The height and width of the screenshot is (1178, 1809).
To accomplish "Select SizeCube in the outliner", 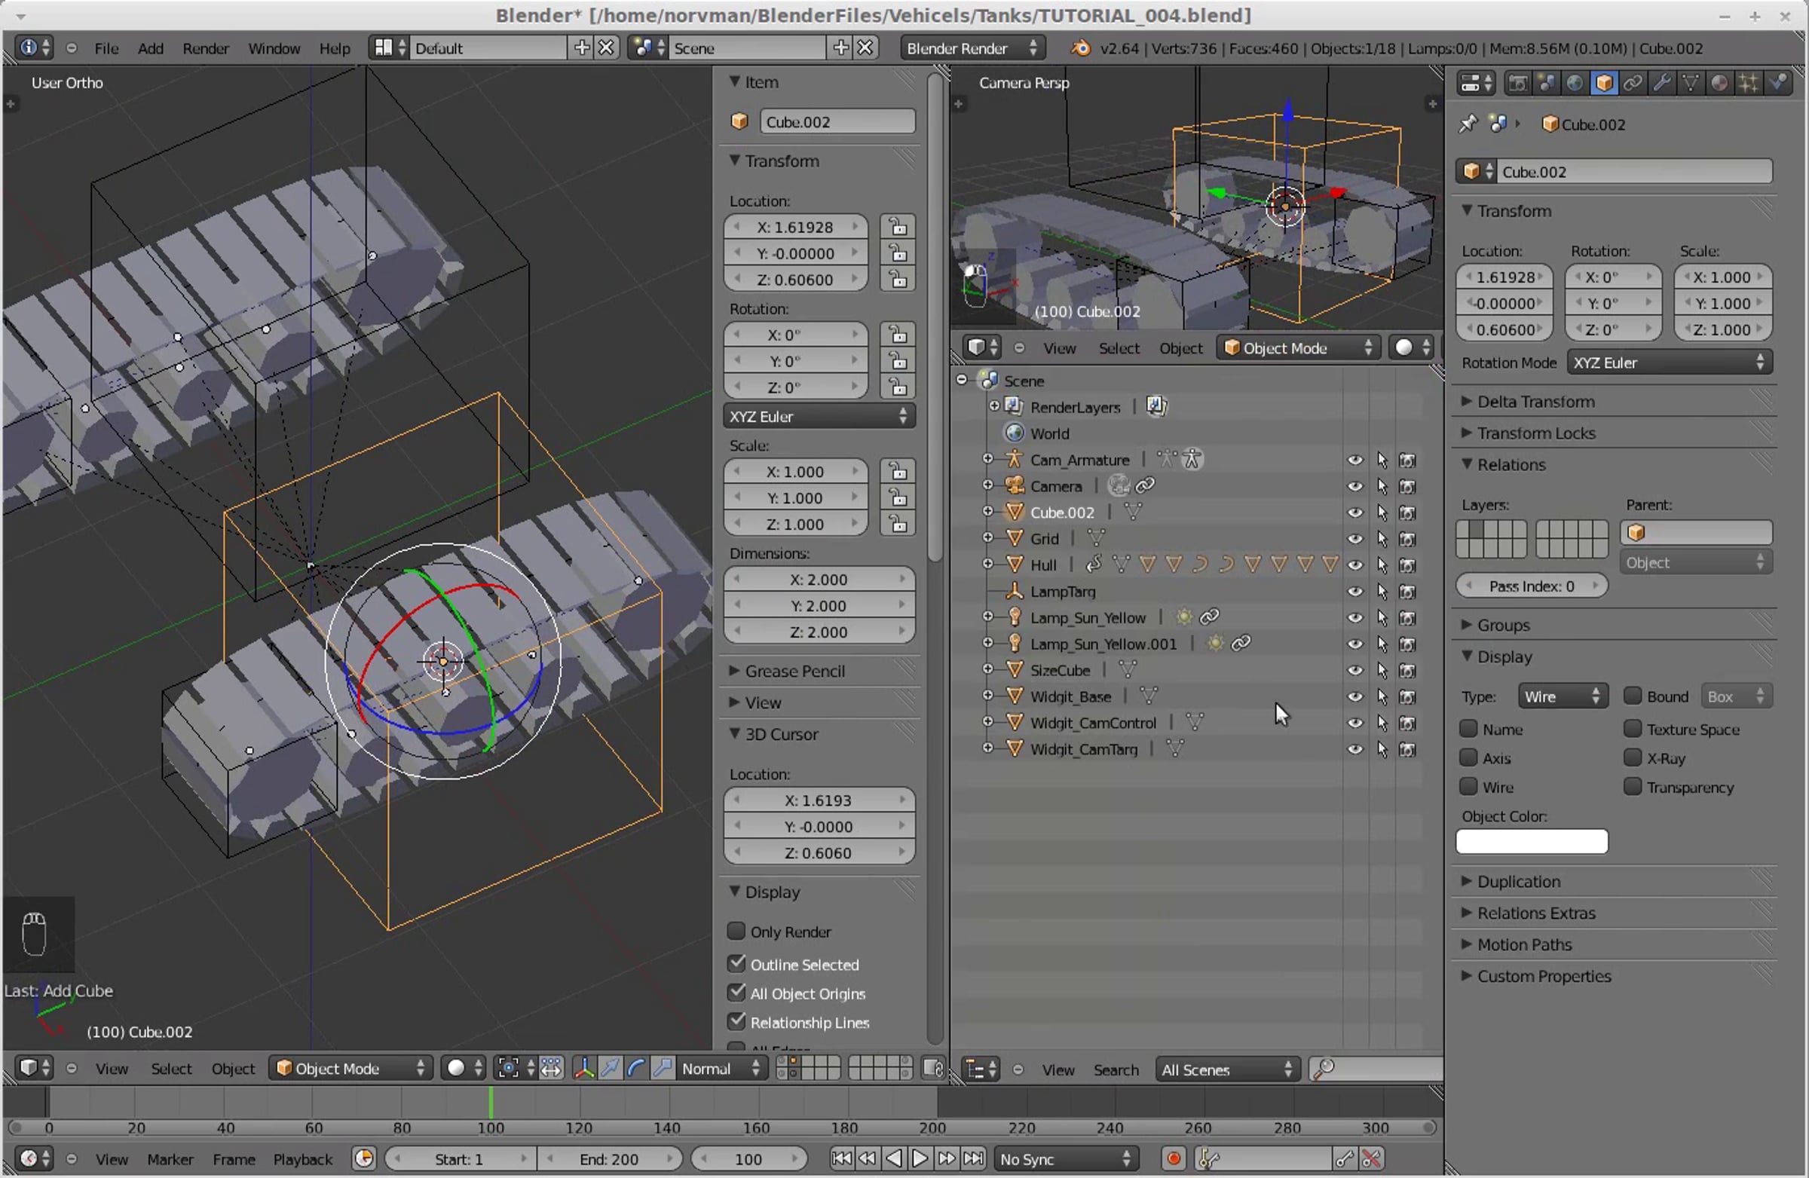I will tap(1060, 670).
